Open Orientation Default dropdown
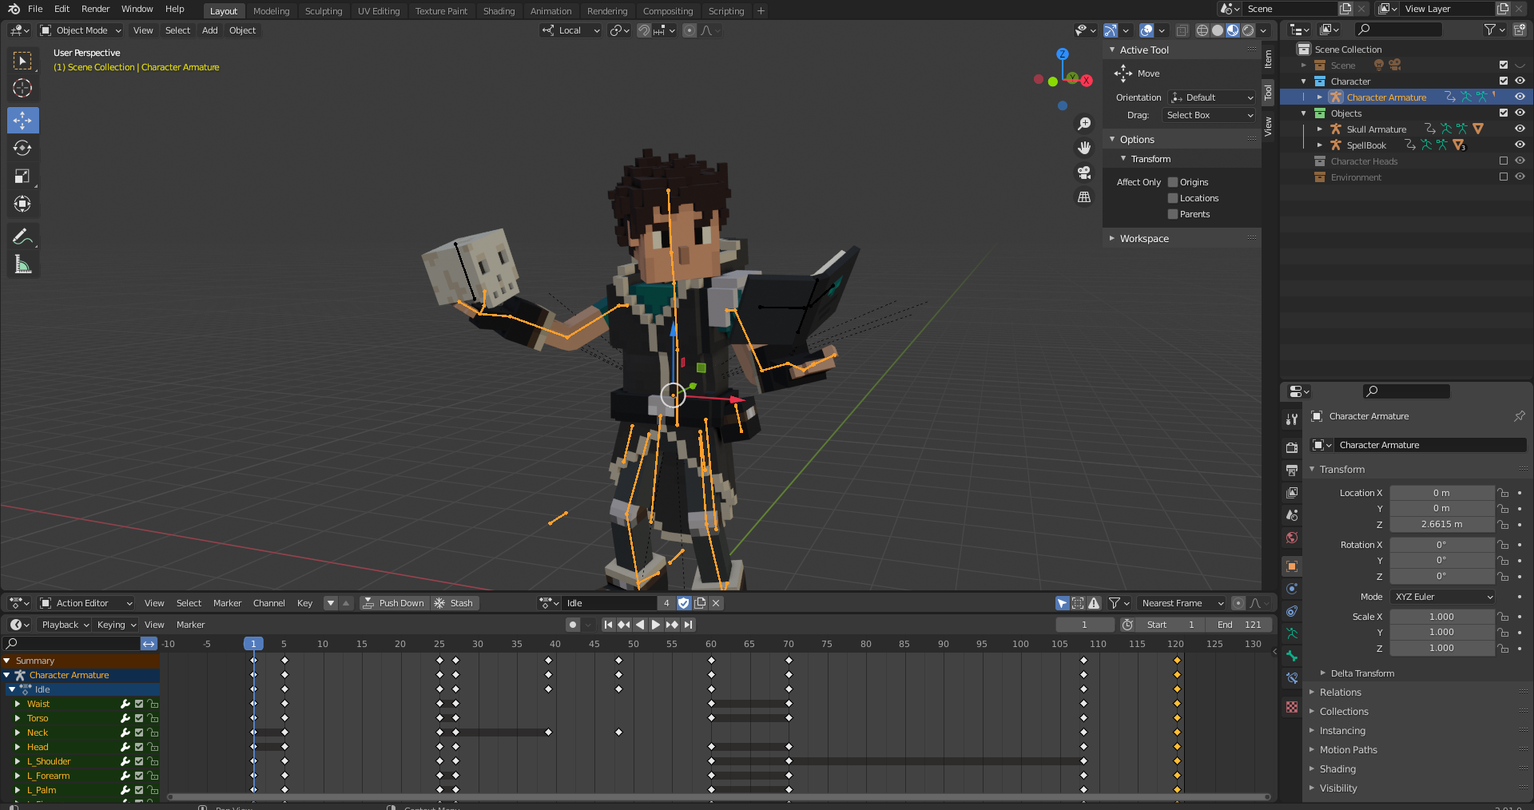1534x810 pixels. (x=1211, y=97)
